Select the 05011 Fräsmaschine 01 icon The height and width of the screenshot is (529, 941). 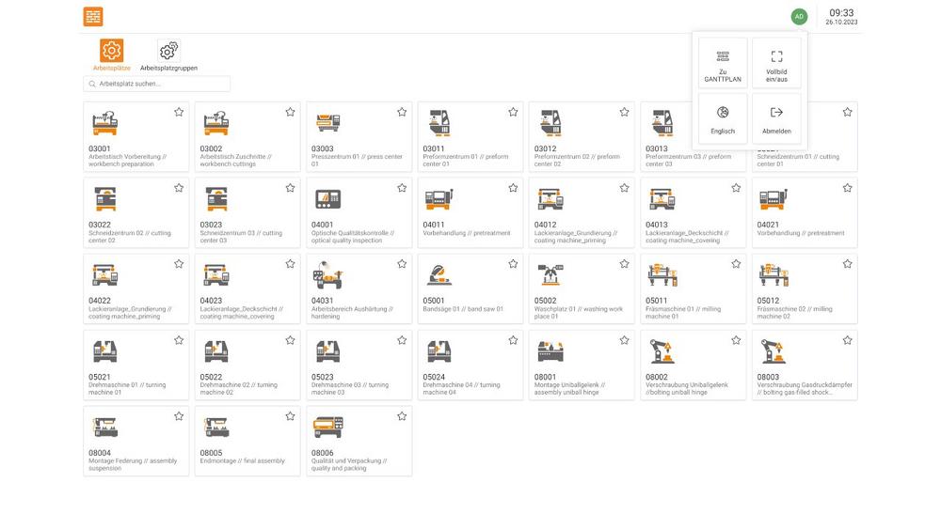point(662,275)
